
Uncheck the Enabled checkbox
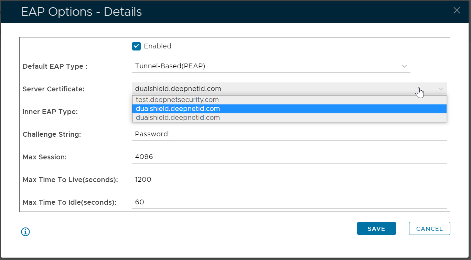click(136, 46)
